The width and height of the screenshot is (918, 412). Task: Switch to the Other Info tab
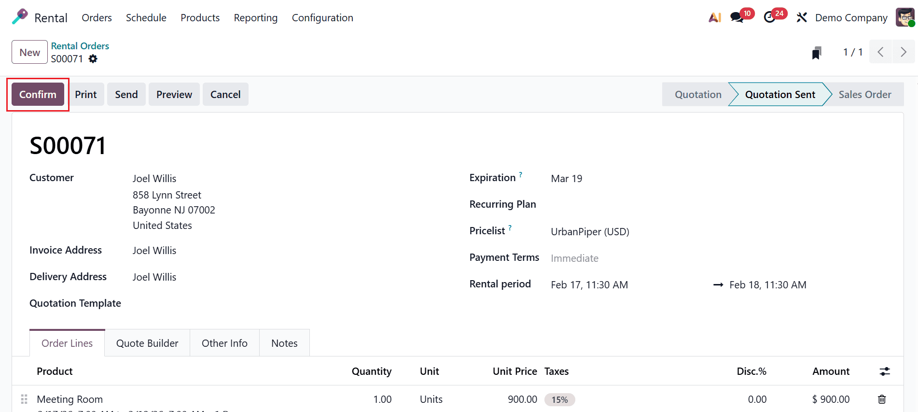(x=224, y=343)
